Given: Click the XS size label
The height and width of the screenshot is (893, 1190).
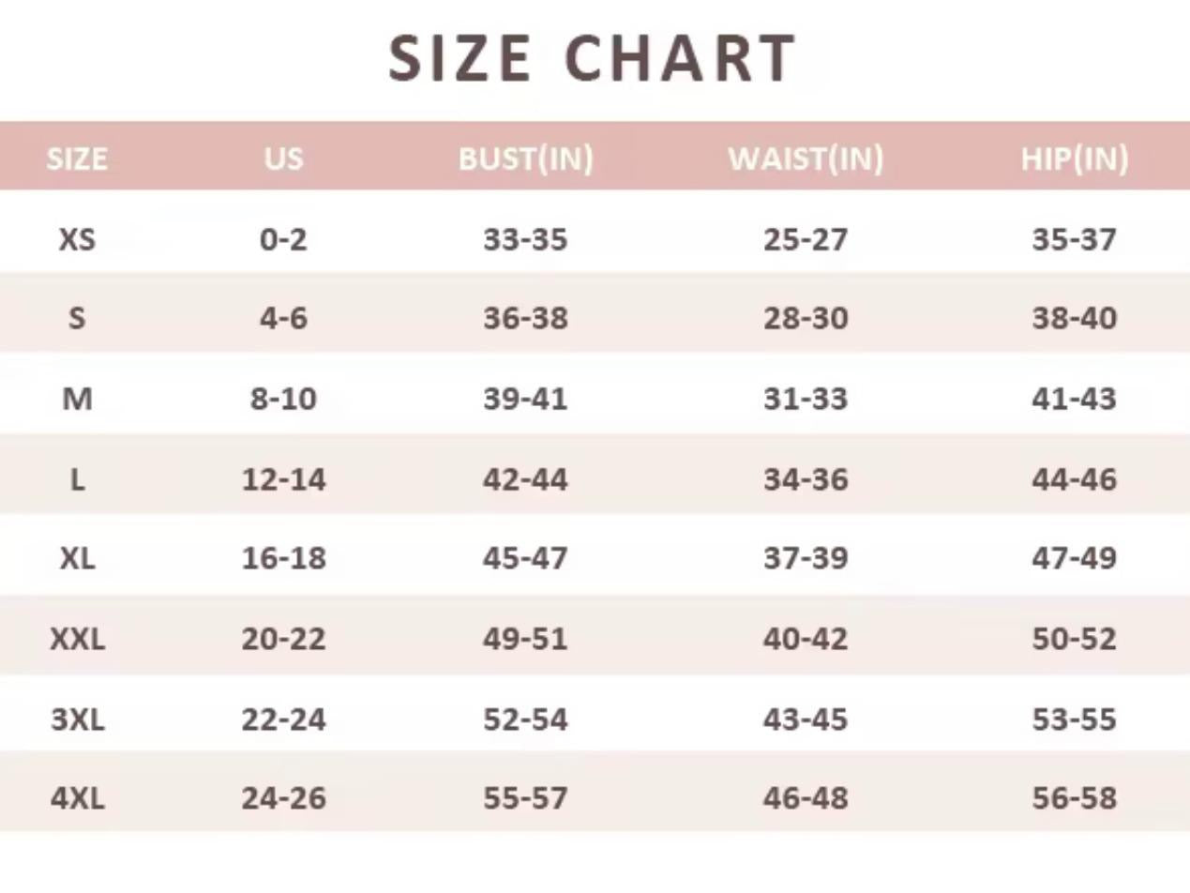Looking at the screenshot, I should [x=77, y=240].
